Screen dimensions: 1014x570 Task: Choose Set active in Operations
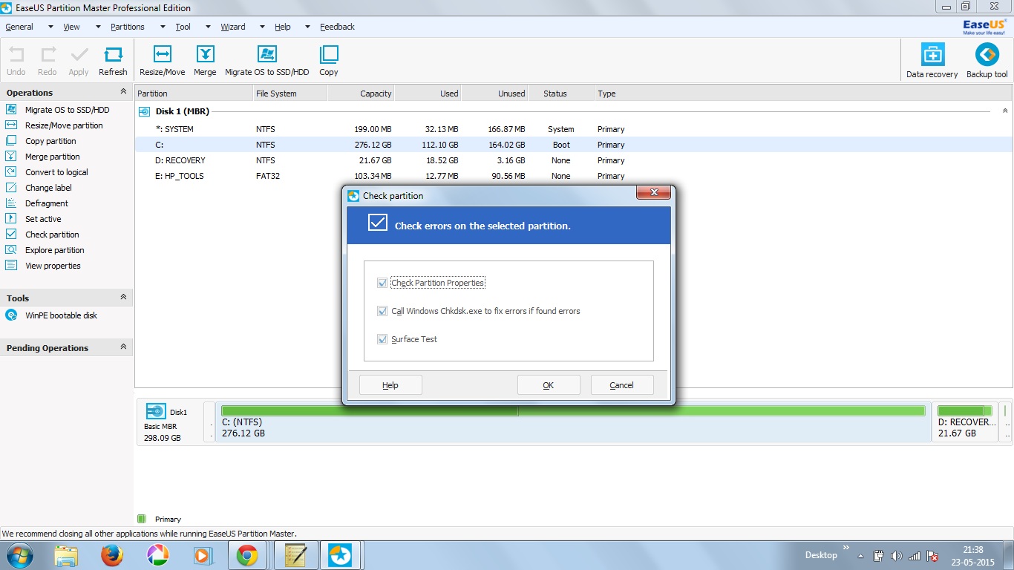(43, 219)
